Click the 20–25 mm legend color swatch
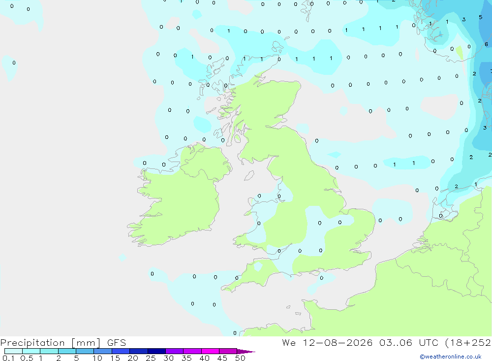This screenshot has height=361, width=492. pos(139,351)
